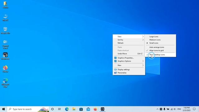Toggle Align icons to grid
Screen dimensions: 199x112
pos(160,50)
